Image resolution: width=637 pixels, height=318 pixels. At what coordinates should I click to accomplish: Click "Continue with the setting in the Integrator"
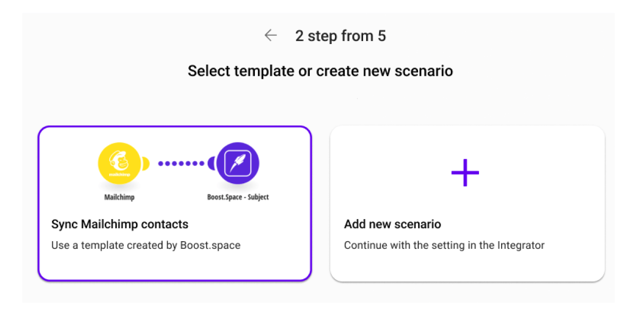(x=444, y=245)
